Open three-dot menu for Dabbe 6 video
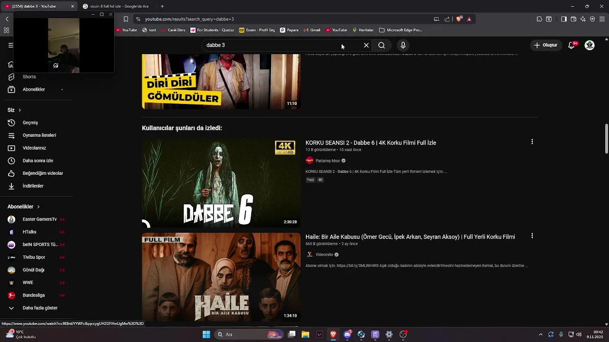 coord(532,142)
